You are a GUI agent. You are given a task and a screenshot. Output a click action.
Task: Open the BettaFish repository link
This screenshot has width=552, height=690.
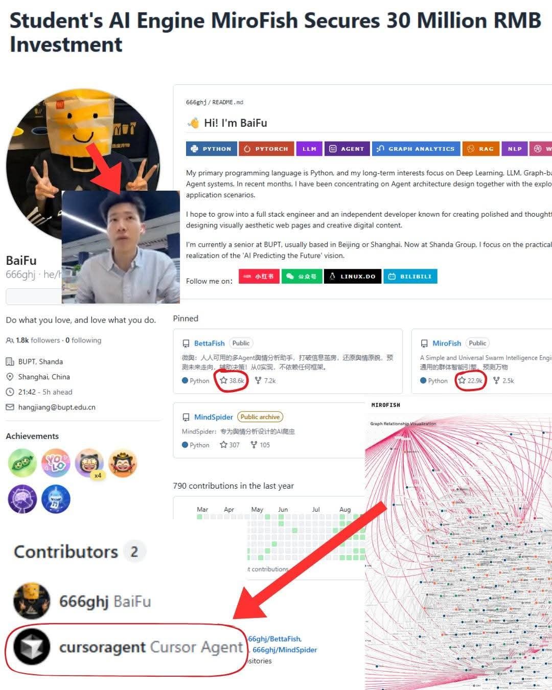pyautogui.click(x=210, y=343)
